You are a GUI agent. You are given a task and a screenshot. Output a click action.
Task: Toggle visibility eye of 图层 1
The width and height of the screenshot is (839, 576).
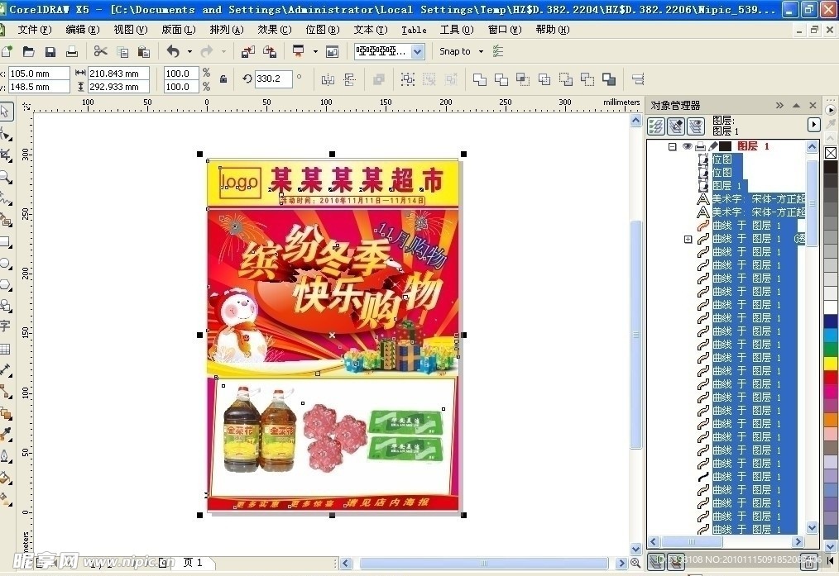point(687,146)
